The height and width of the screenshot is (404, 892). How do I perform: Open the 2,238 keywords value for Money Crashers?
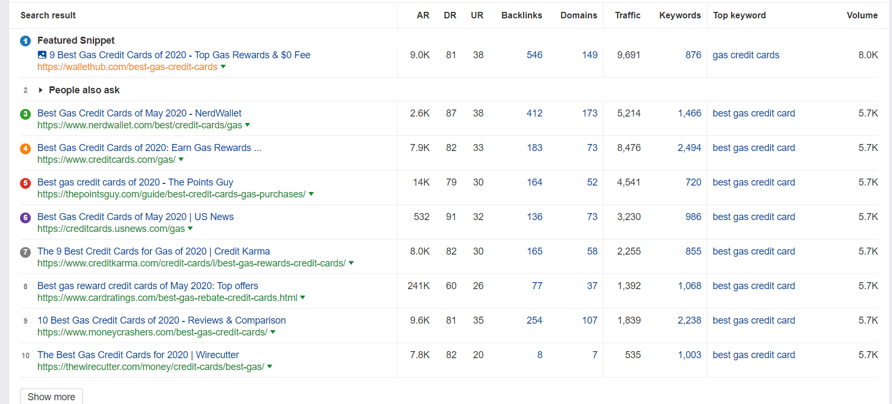pyautogui.click(x=689, y=320)
